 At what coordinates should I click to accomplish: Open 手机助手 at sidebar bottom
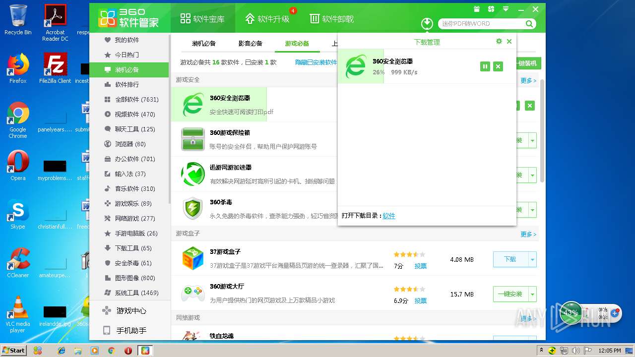[129, 331]
